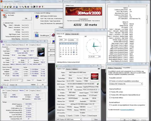Open the Caches tab in CPU-Z processor window
Screen dimensions: 151x121
[x=9, y=45]
